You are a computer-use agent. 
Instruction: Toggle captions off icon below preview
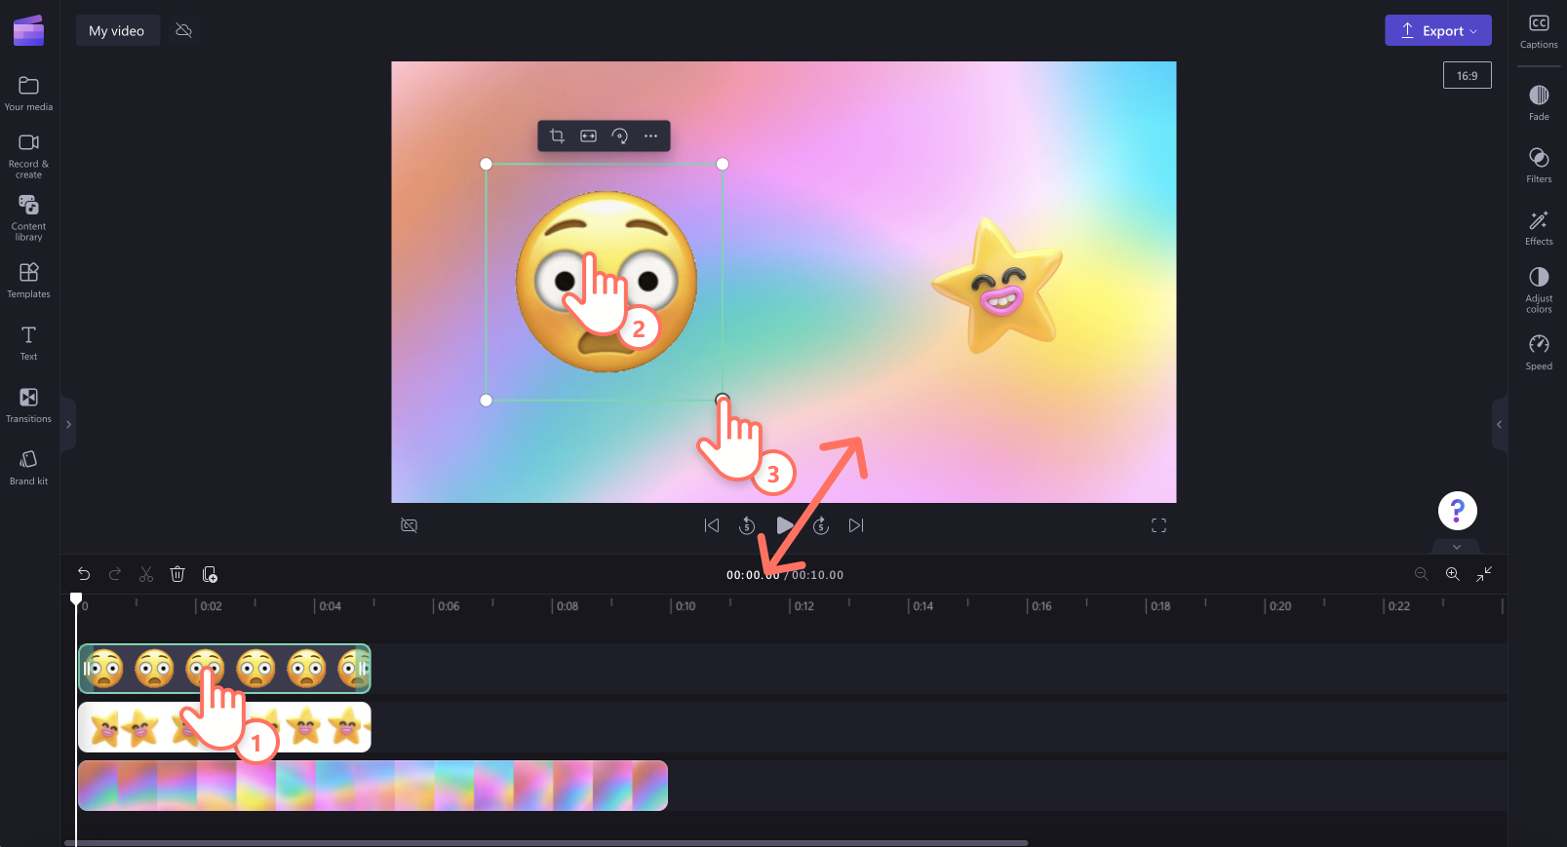pyautogui.click(x=410, y=525)
